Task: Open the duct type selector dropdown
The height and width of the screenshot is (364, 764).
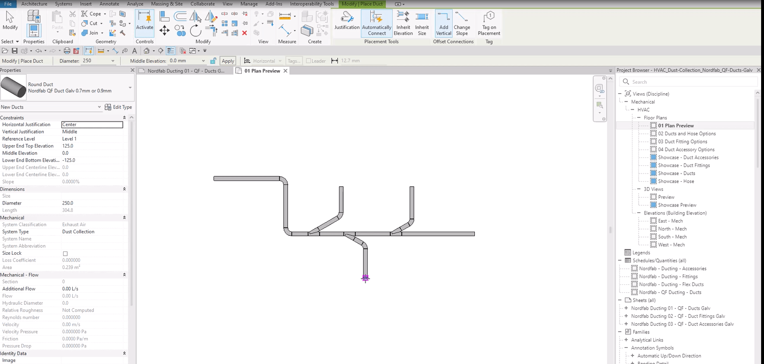Action: [130, 87]
